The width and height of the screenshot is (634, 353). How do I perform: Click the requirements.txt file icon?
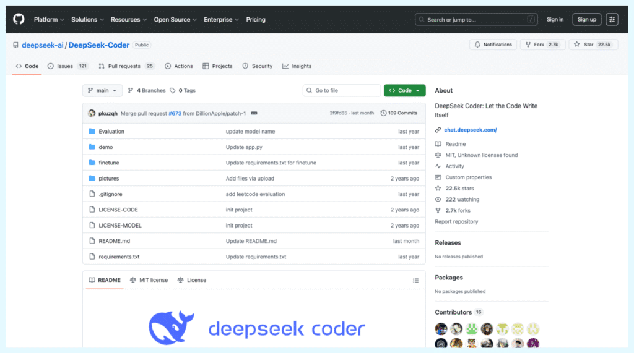(92, 257)
